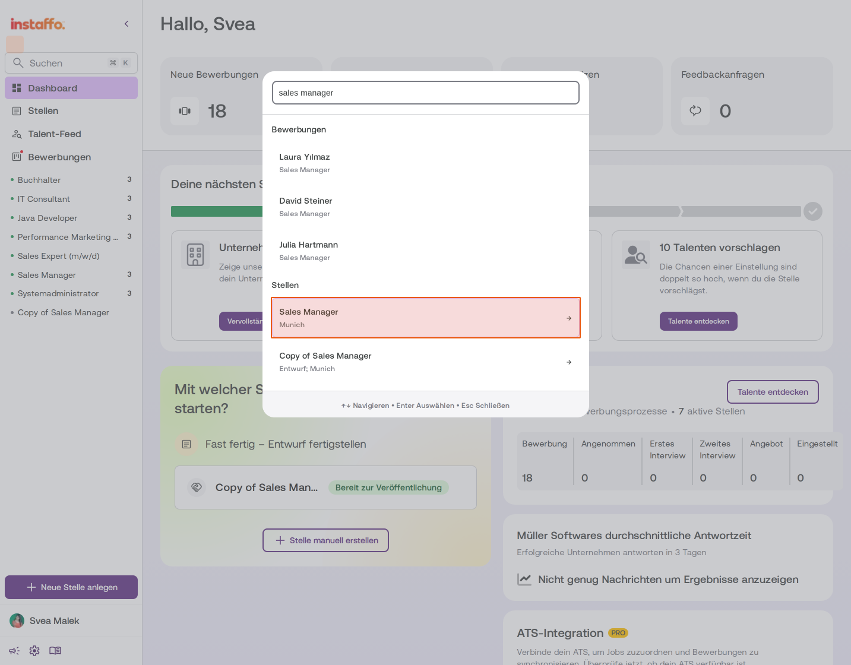Collapse the sidebar with the chevron
This screenshot has width=851, height=665.
click(x=126, y=24)
